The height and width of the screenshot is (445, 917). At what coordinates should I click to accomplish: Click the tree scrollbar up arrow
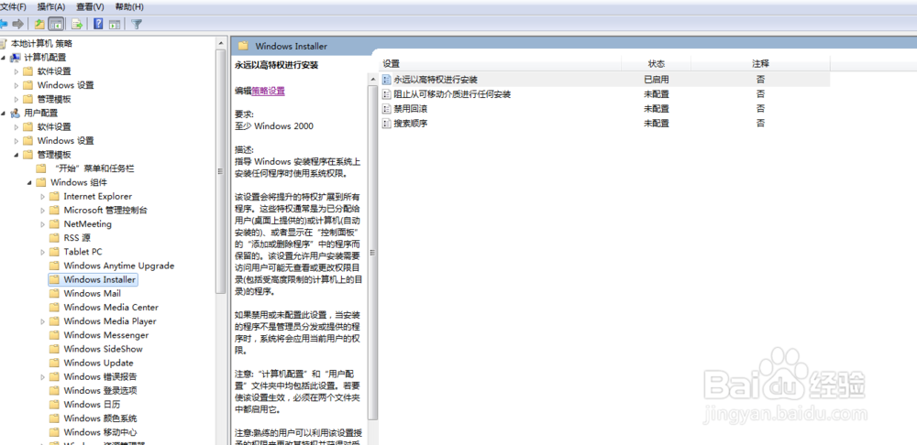coord(221,43)
